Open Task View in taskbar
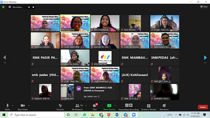Viewport: 210px width, 118px height. 76,115
